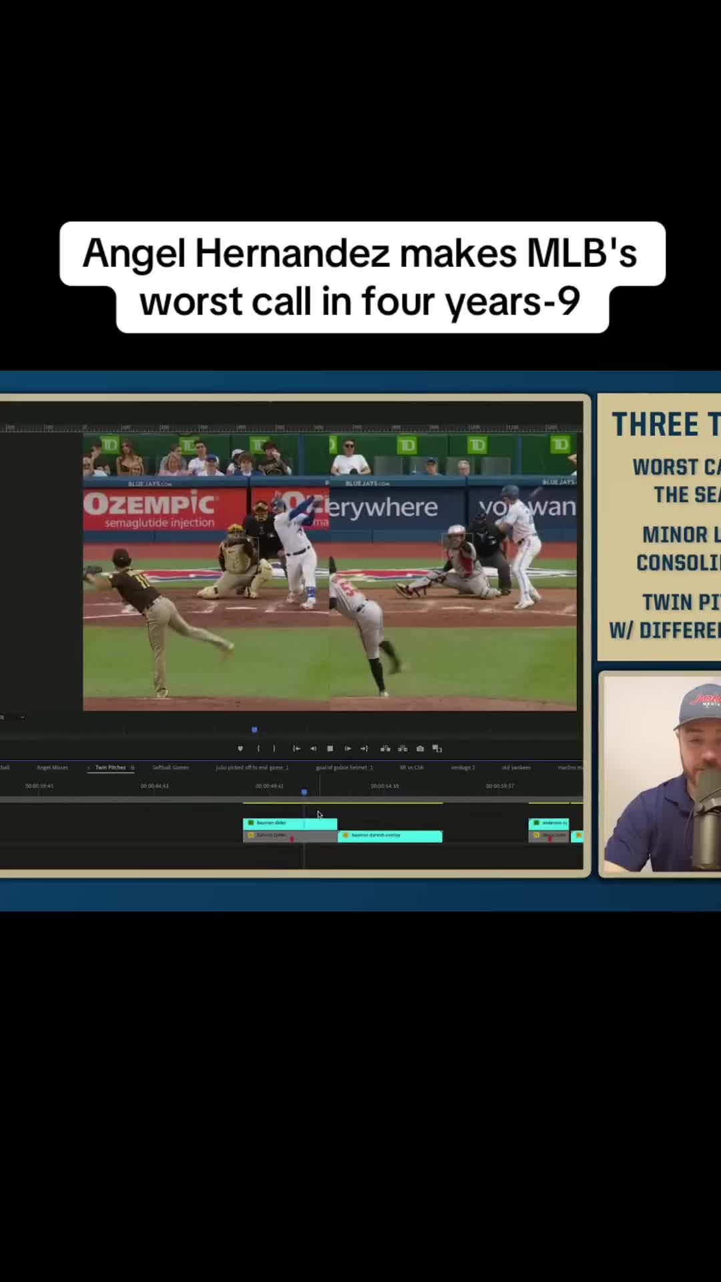Screen dimensions: 721x1282
Task: Open the Twin Pitches tab panel menu
Action: [x=132, y=767]
